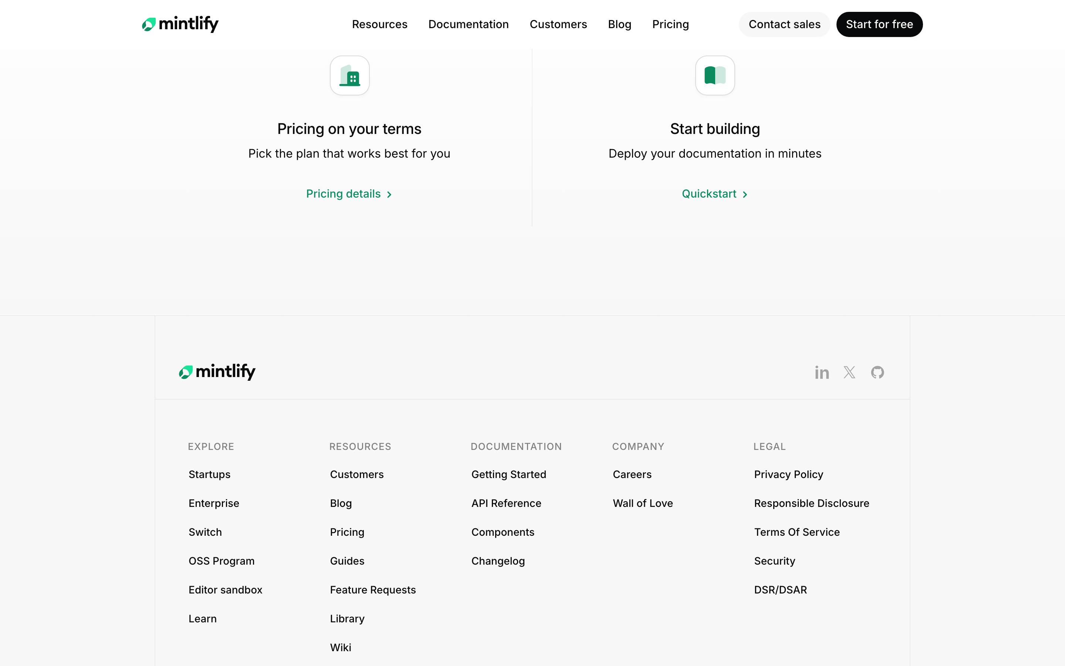
Task: Open the Getting Started footer link
Action: tap(509, 474)
